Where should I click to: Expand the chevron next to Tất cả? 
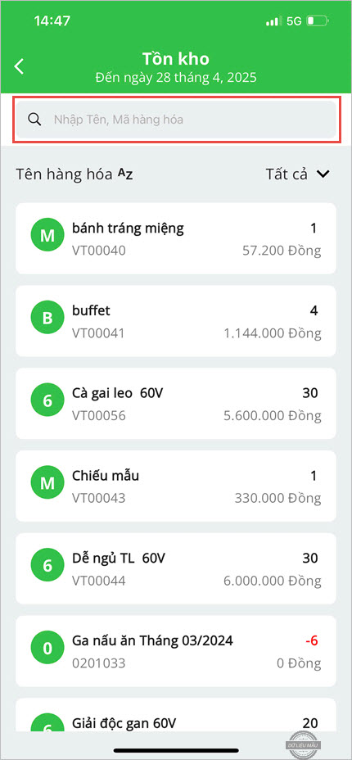[x=323, y=174]
